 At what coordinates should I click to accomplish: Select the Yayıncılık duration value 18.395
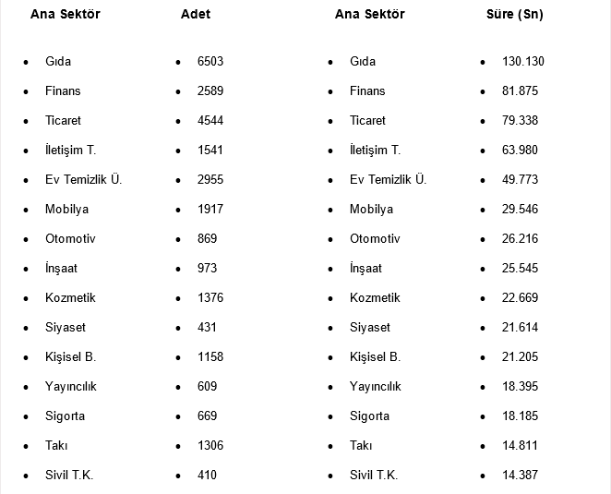click(x=520, y=387)
